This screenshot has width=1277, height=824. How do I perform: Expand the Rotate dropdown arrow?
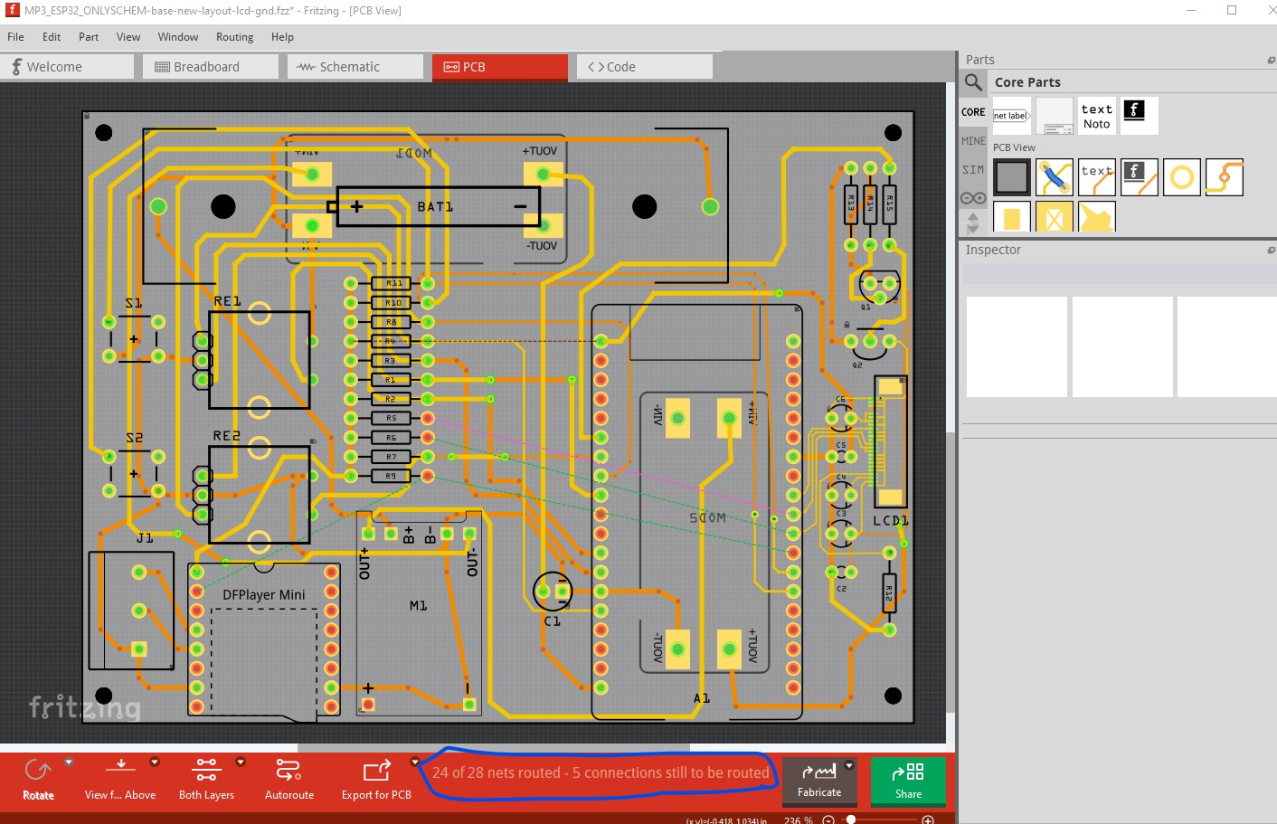(x=69, y=762)
